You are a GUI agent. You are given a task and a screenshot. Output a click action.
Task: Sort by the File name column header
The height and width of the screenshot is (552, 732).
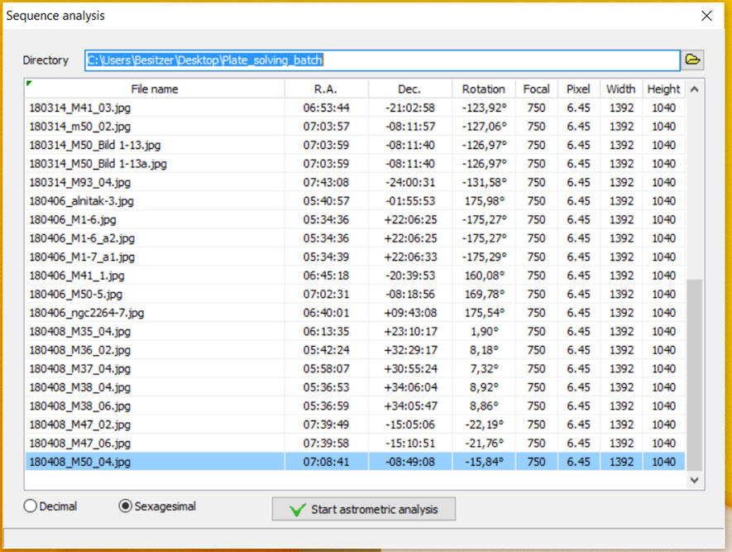coord(155,89)
